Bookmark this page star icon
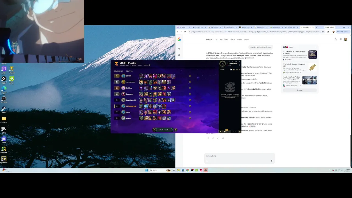 [323, 32]
